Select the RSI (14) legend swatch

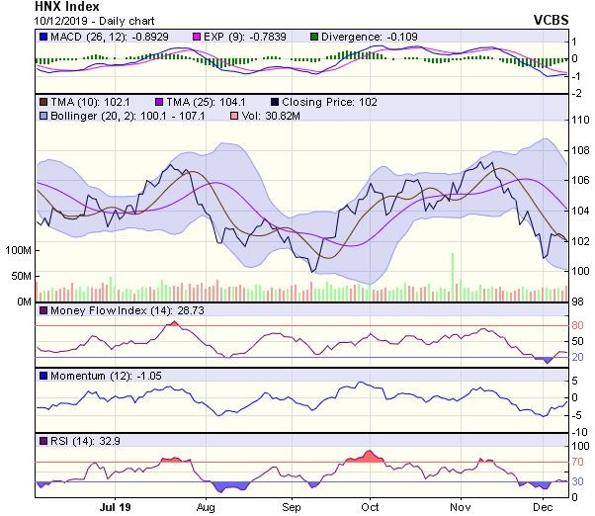tap(43, 439)
